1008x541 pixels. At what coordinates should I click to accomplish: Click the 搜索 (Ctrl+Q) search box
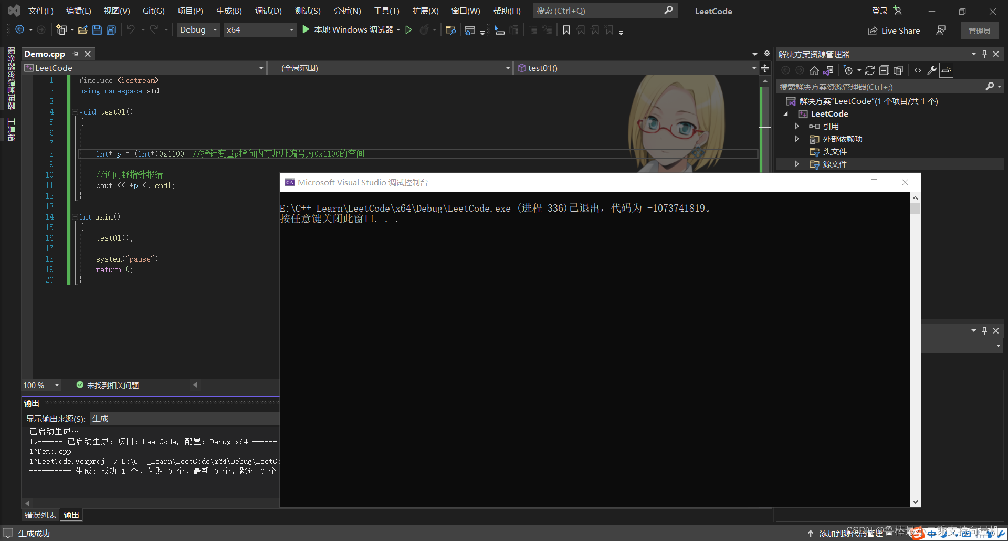pos(605,11)
